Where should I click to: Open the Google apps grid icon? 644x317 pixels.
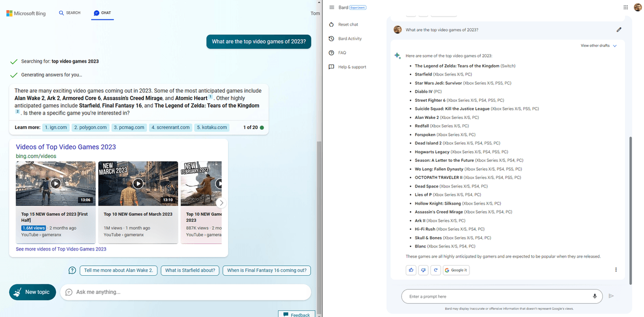tap(626, 7)
